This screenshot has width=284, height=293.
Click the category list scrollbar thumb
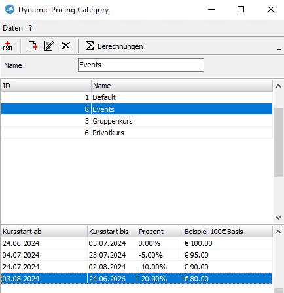[278, 143]
